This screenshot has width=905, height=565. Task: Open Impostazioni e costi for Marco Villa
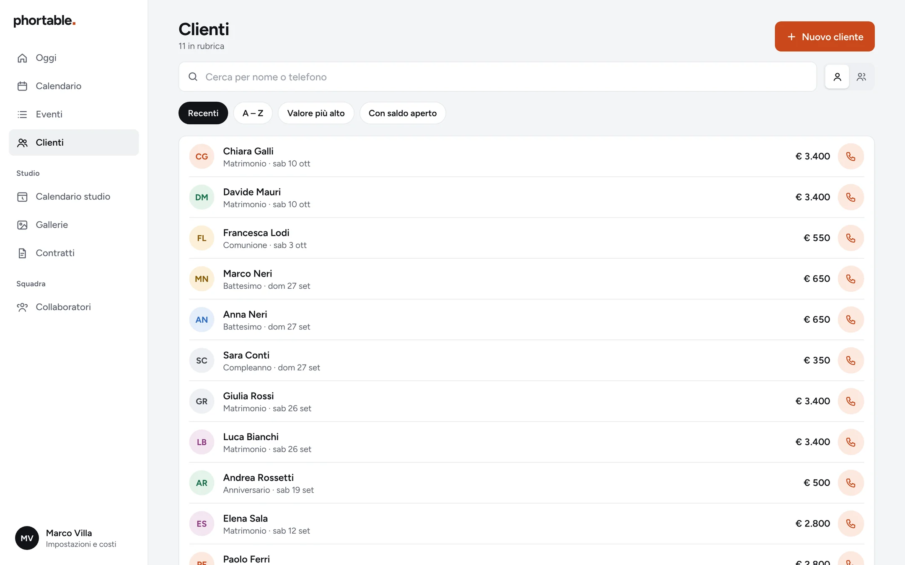click(x=81, y=544)
